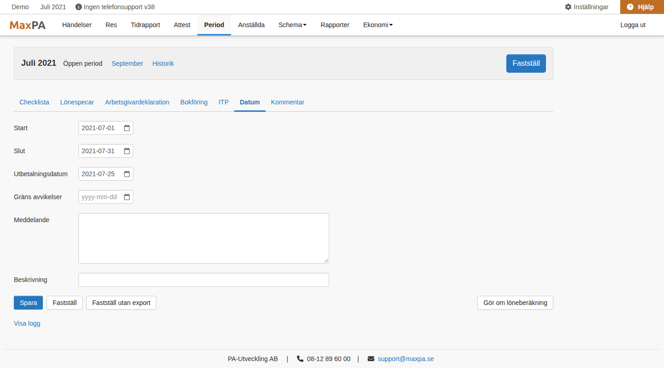Click Logga ut to sign out

[x=633, y=25]
